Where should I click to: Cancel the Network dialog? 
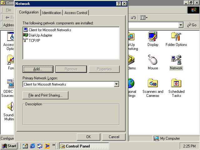pyautogui.click(x=114, y=137)
